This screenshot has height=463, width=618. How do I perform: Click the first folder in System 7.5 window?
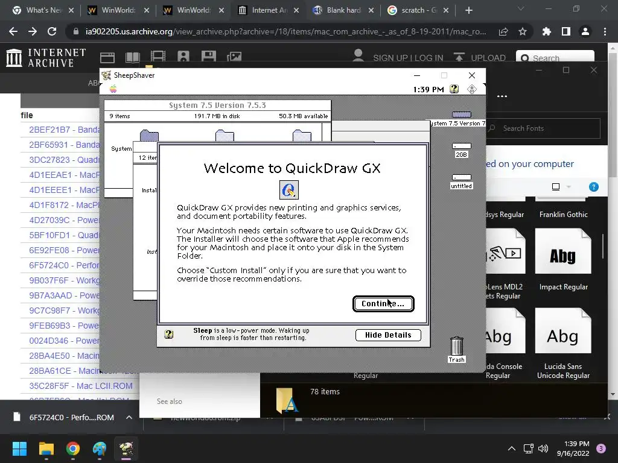point(150,136)
